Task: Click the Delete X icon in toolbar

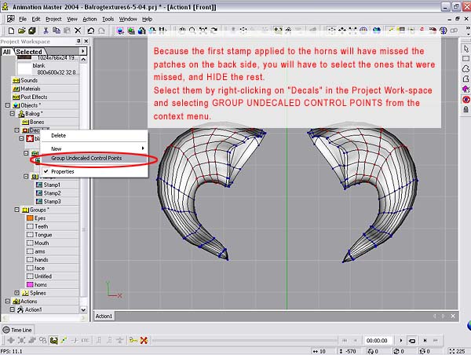Action: click(79, 31)
